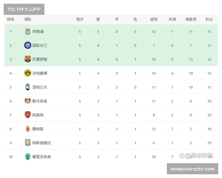Click the Arsenal club crest icon
Image resolution: width=222 pixels, height=178 pixels.
pyautogui.click(x=28, y=115)
